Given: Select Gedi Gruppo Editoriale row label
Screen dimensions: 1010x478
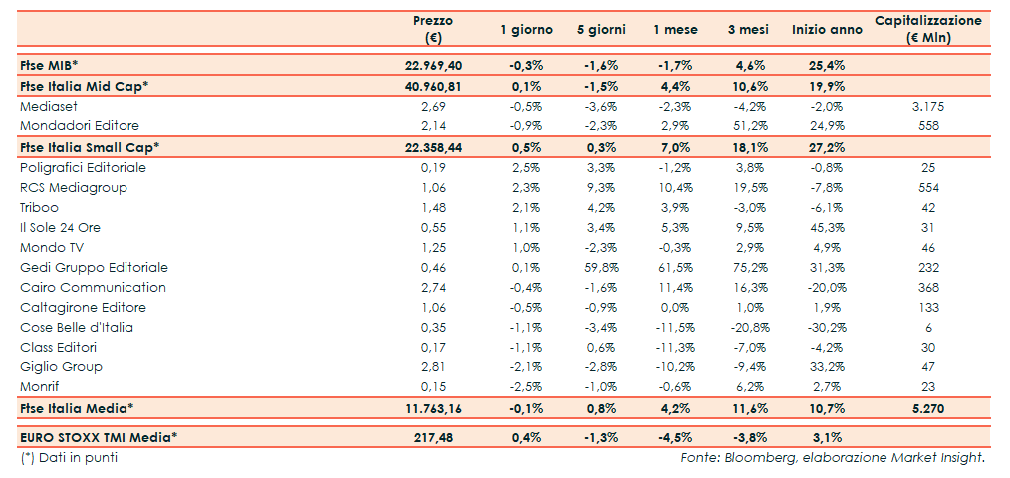Looking at the screenshot, I should (x=94, y=267).
